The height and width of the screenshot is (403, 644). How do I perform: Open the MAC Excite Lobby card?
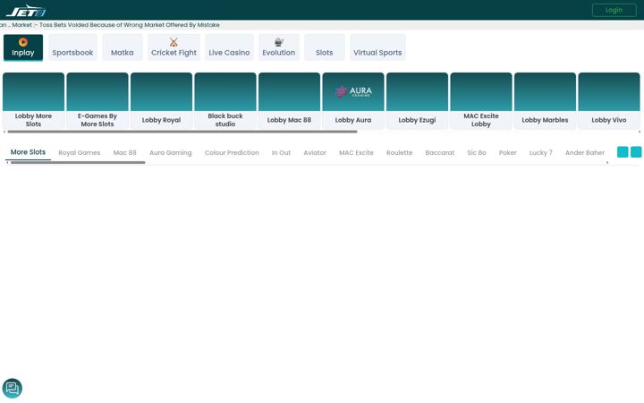tap(481, 100)
